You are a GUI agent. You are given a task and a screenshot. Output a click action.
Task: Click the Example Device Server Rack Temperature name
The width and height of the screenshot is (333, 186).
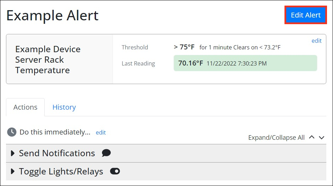point(48,60)
